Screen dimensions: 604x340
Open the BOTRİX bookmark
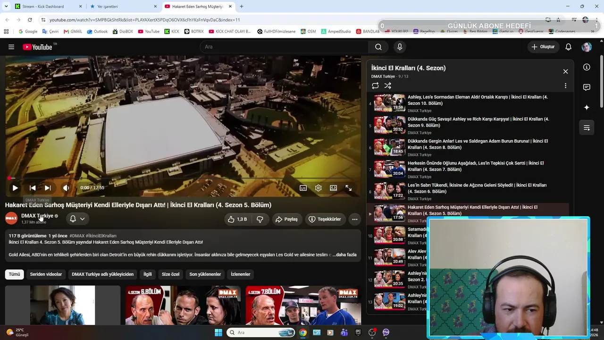(194, 32)
